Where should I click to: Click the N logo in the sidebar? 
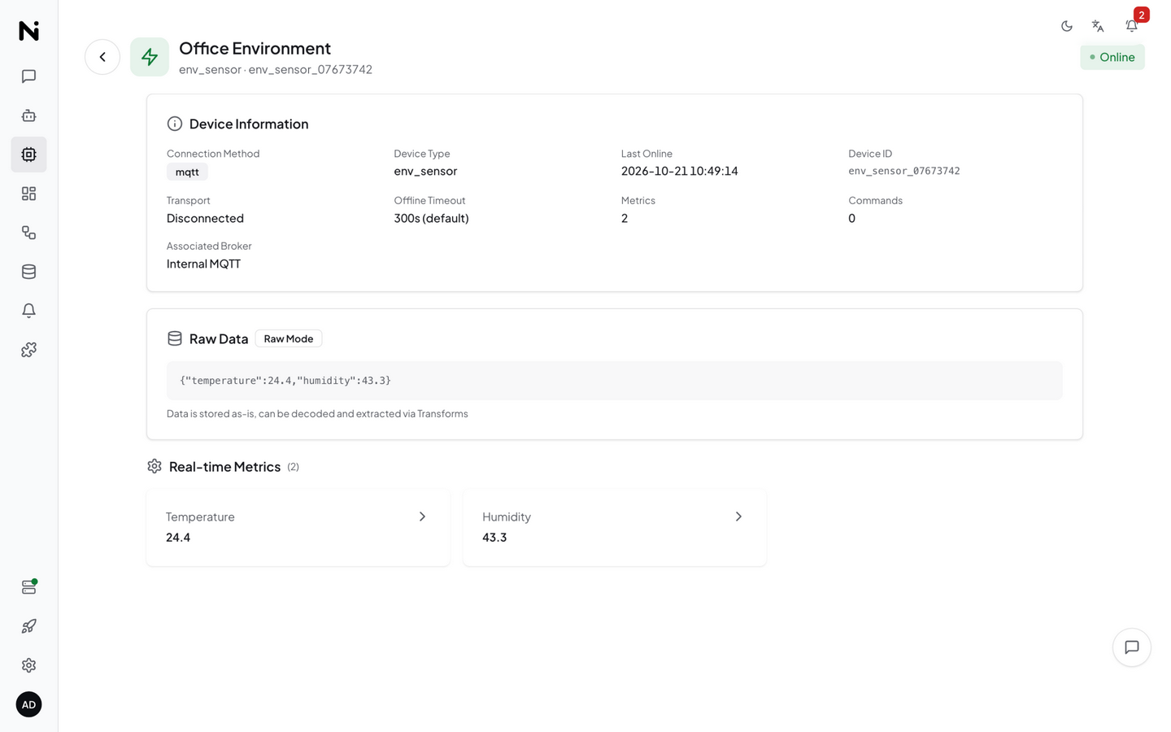point(28,31)
